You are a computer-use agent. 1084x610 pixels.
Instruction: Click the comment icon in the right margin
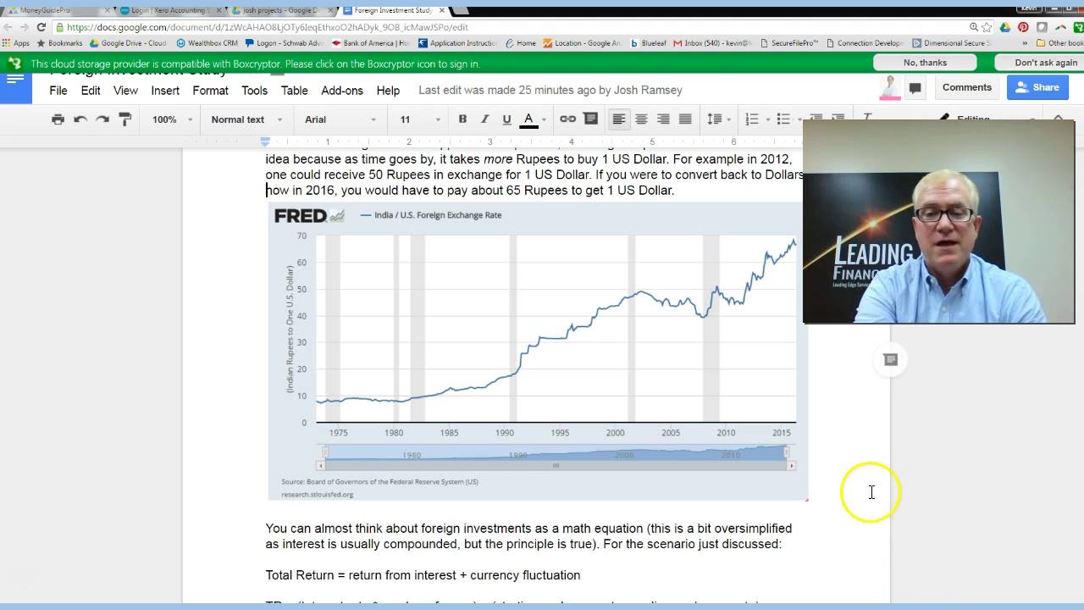coord(890,360)
